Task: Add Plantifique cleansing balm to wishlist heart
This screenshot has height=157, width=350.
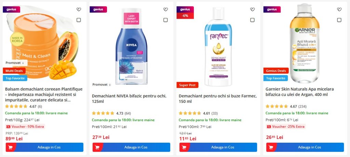Action: pyautogui.click(x=79, y=10)
